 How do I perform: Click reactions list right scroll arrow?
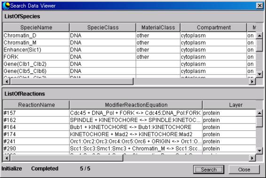[252, 158]
